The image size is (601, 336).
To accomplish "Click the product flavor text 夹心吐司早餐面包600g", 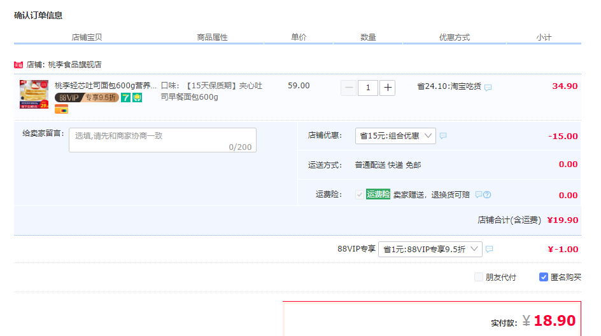I will [x=211, y=91].
